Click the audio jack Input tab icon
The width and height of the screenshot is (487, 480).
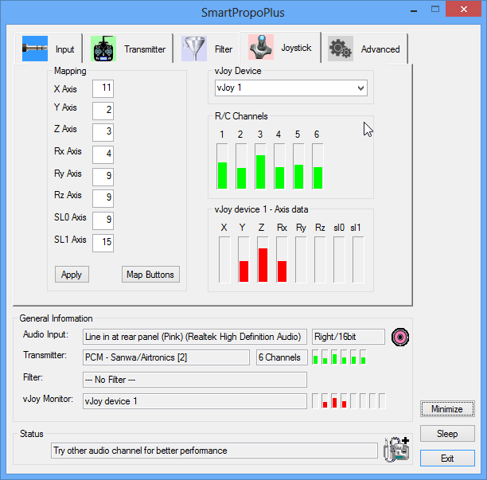point(35,49)
